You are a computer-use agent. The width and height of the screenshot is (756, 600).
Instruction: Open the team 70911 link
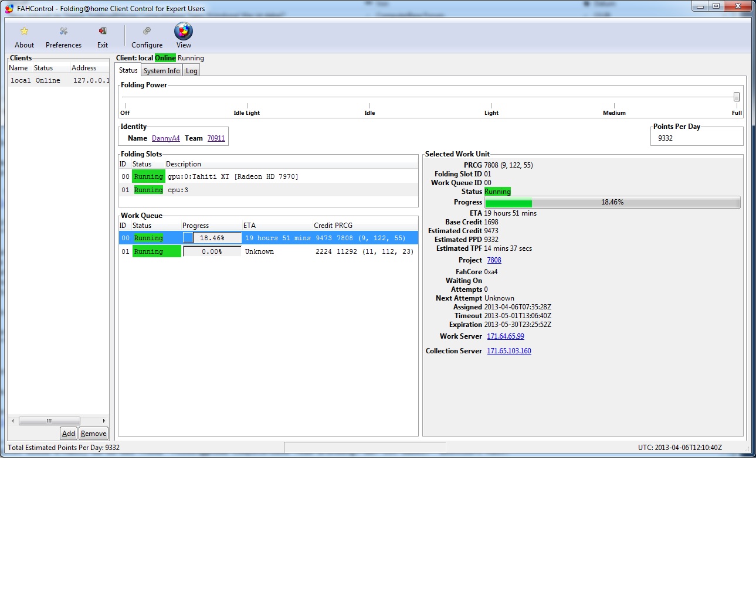tap(216, 138)
